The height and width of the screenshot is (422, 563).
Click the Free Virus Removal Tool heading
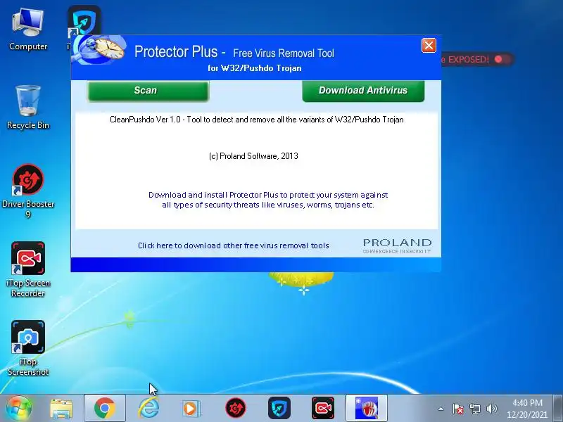point(284,53)
